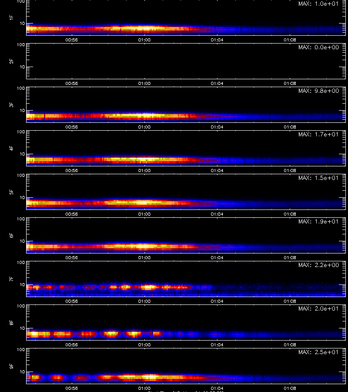Image resolution: width=348 pixels, height=392 pixels.
Task: Click 01:08 time label under 2F panel
Action: 290,83
